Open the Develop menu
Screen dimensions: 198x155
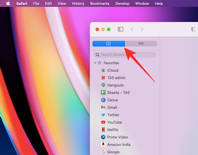click(x=122, y=3)
